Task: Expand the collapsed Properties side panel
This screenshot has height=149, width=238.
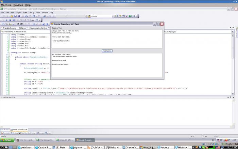Action: coord(237,32)
